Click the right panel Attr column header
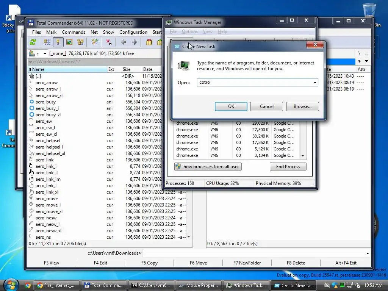 coord(363,69)
